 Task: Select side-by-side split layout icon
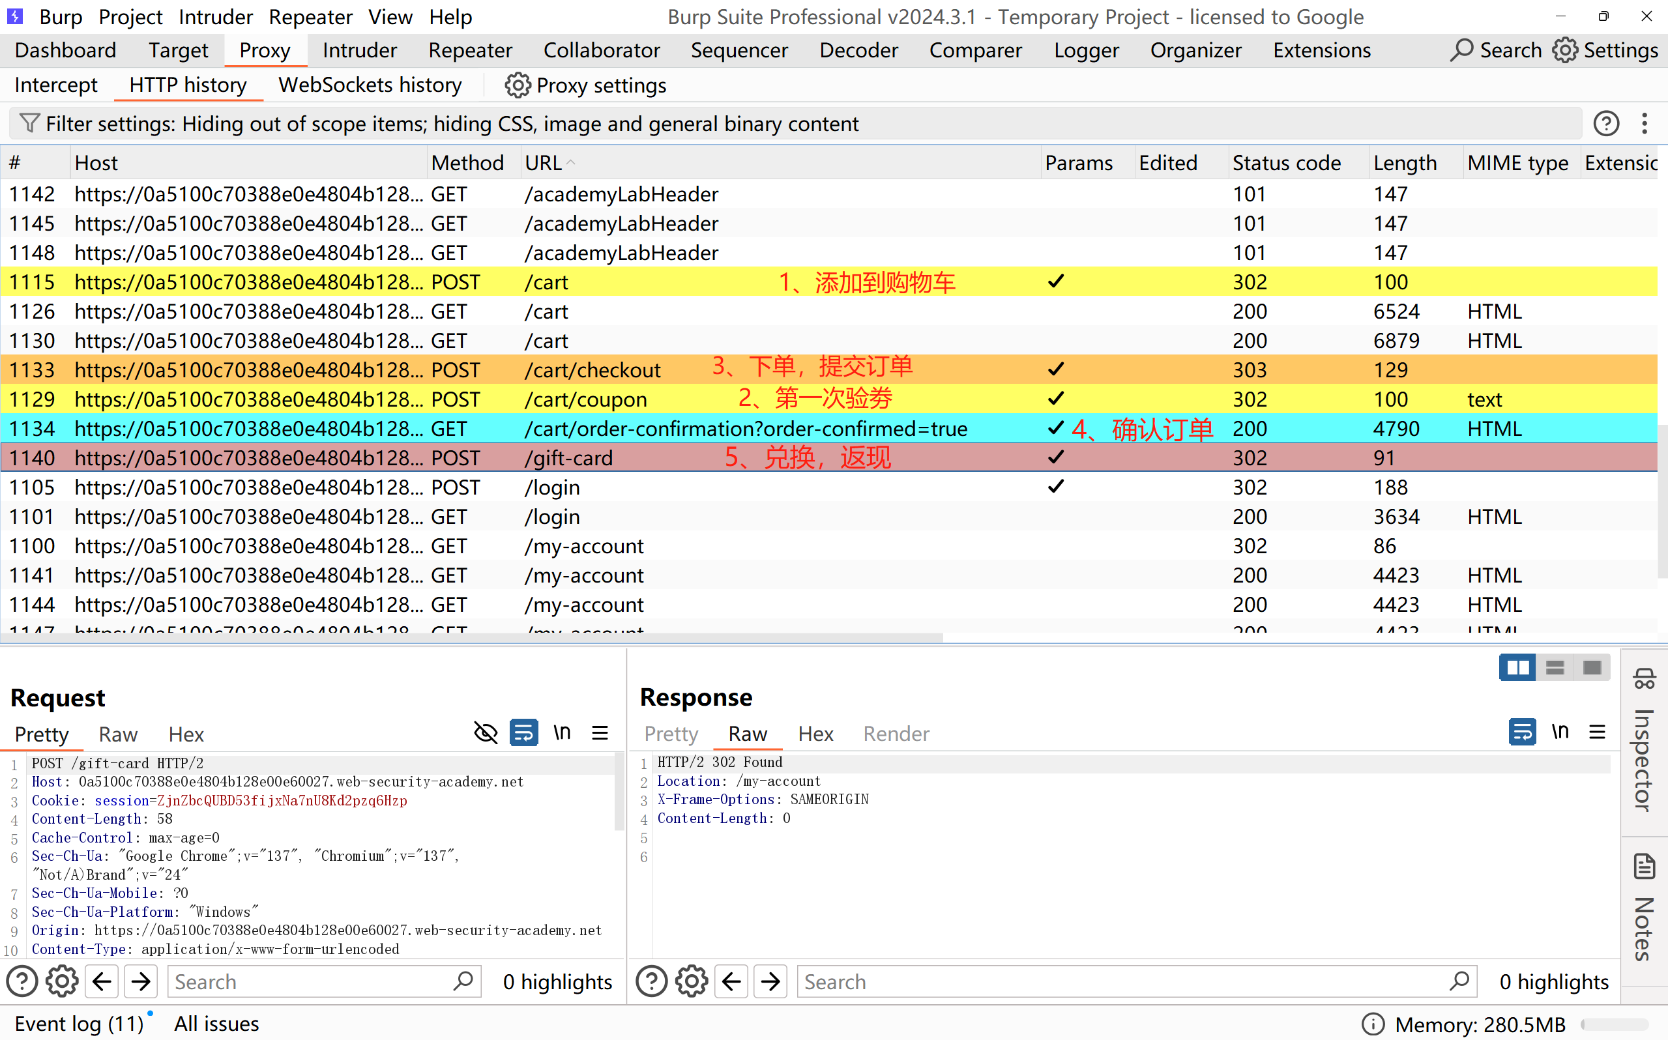(1517, 667)
